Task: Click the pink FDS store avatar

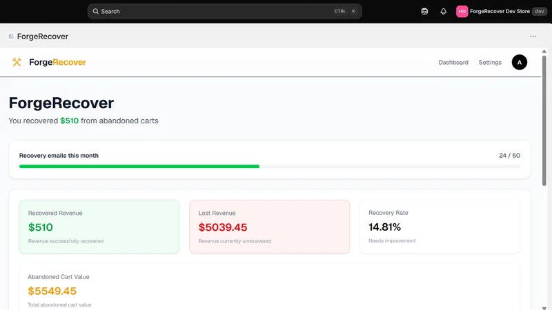Action: tap(462, 12)
